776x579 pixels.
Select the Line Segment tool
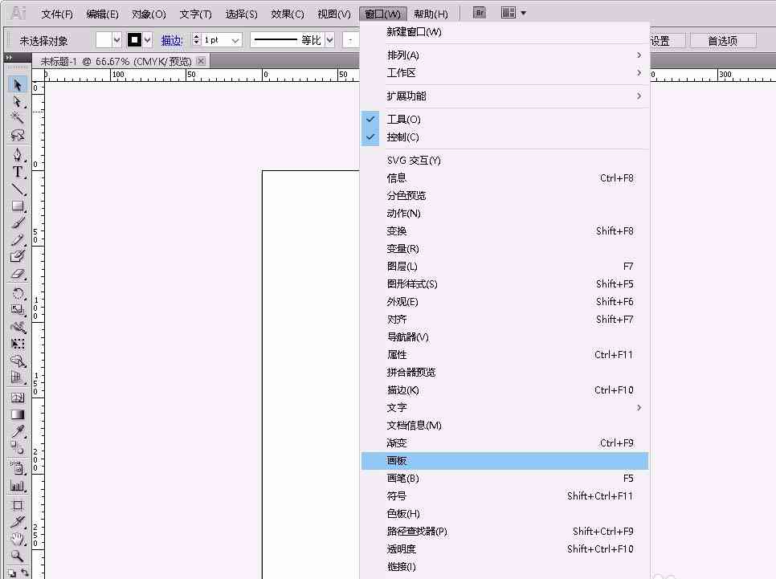tap(18, 189)
